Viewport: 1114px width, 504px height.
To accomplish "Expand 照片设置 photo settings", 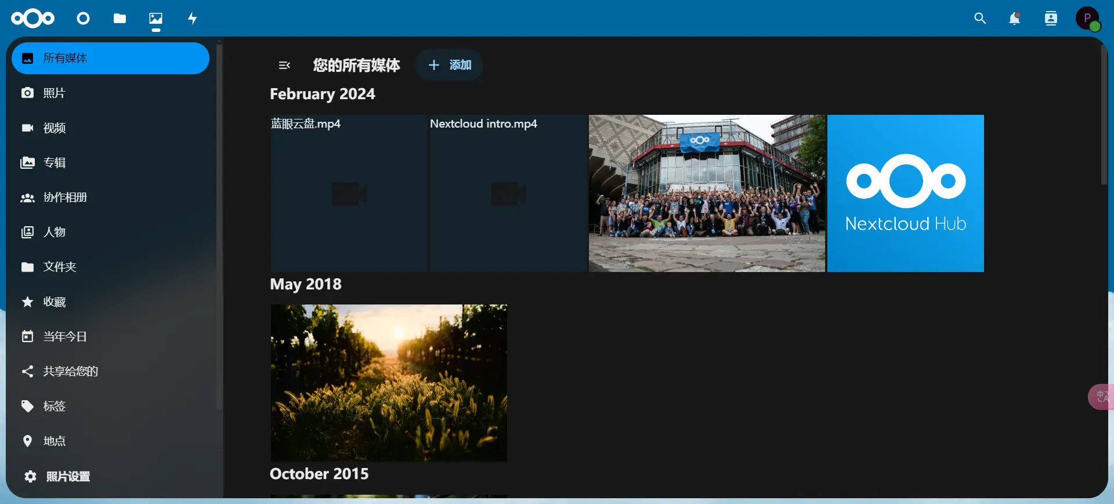I will point(110,476).
